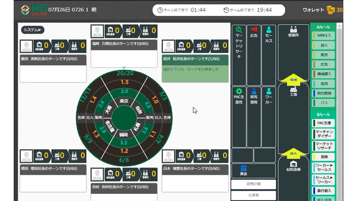
Task: Select 材料仕入 in Aルール list
Action: click(324, 35)
